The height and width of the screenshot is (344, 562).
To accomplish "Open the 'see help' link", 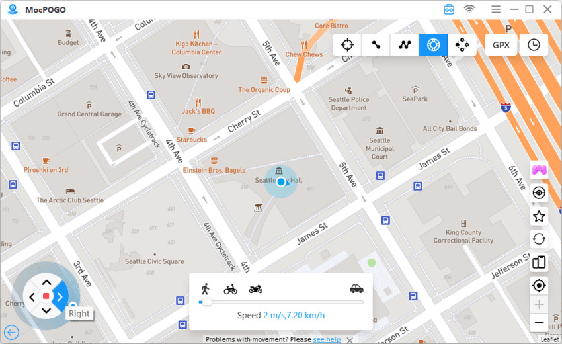I will click(x=327, y=339).
